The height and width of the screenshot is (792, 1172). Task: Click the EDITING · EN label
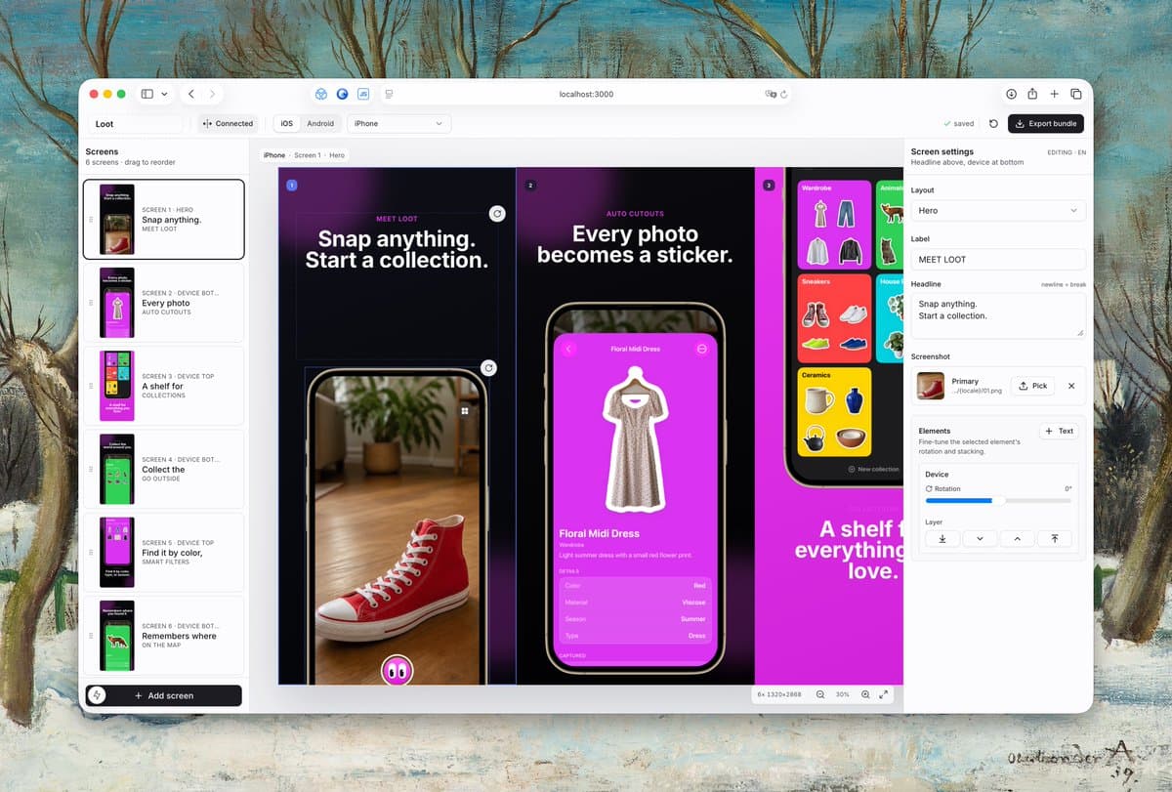coord(1067,152)
